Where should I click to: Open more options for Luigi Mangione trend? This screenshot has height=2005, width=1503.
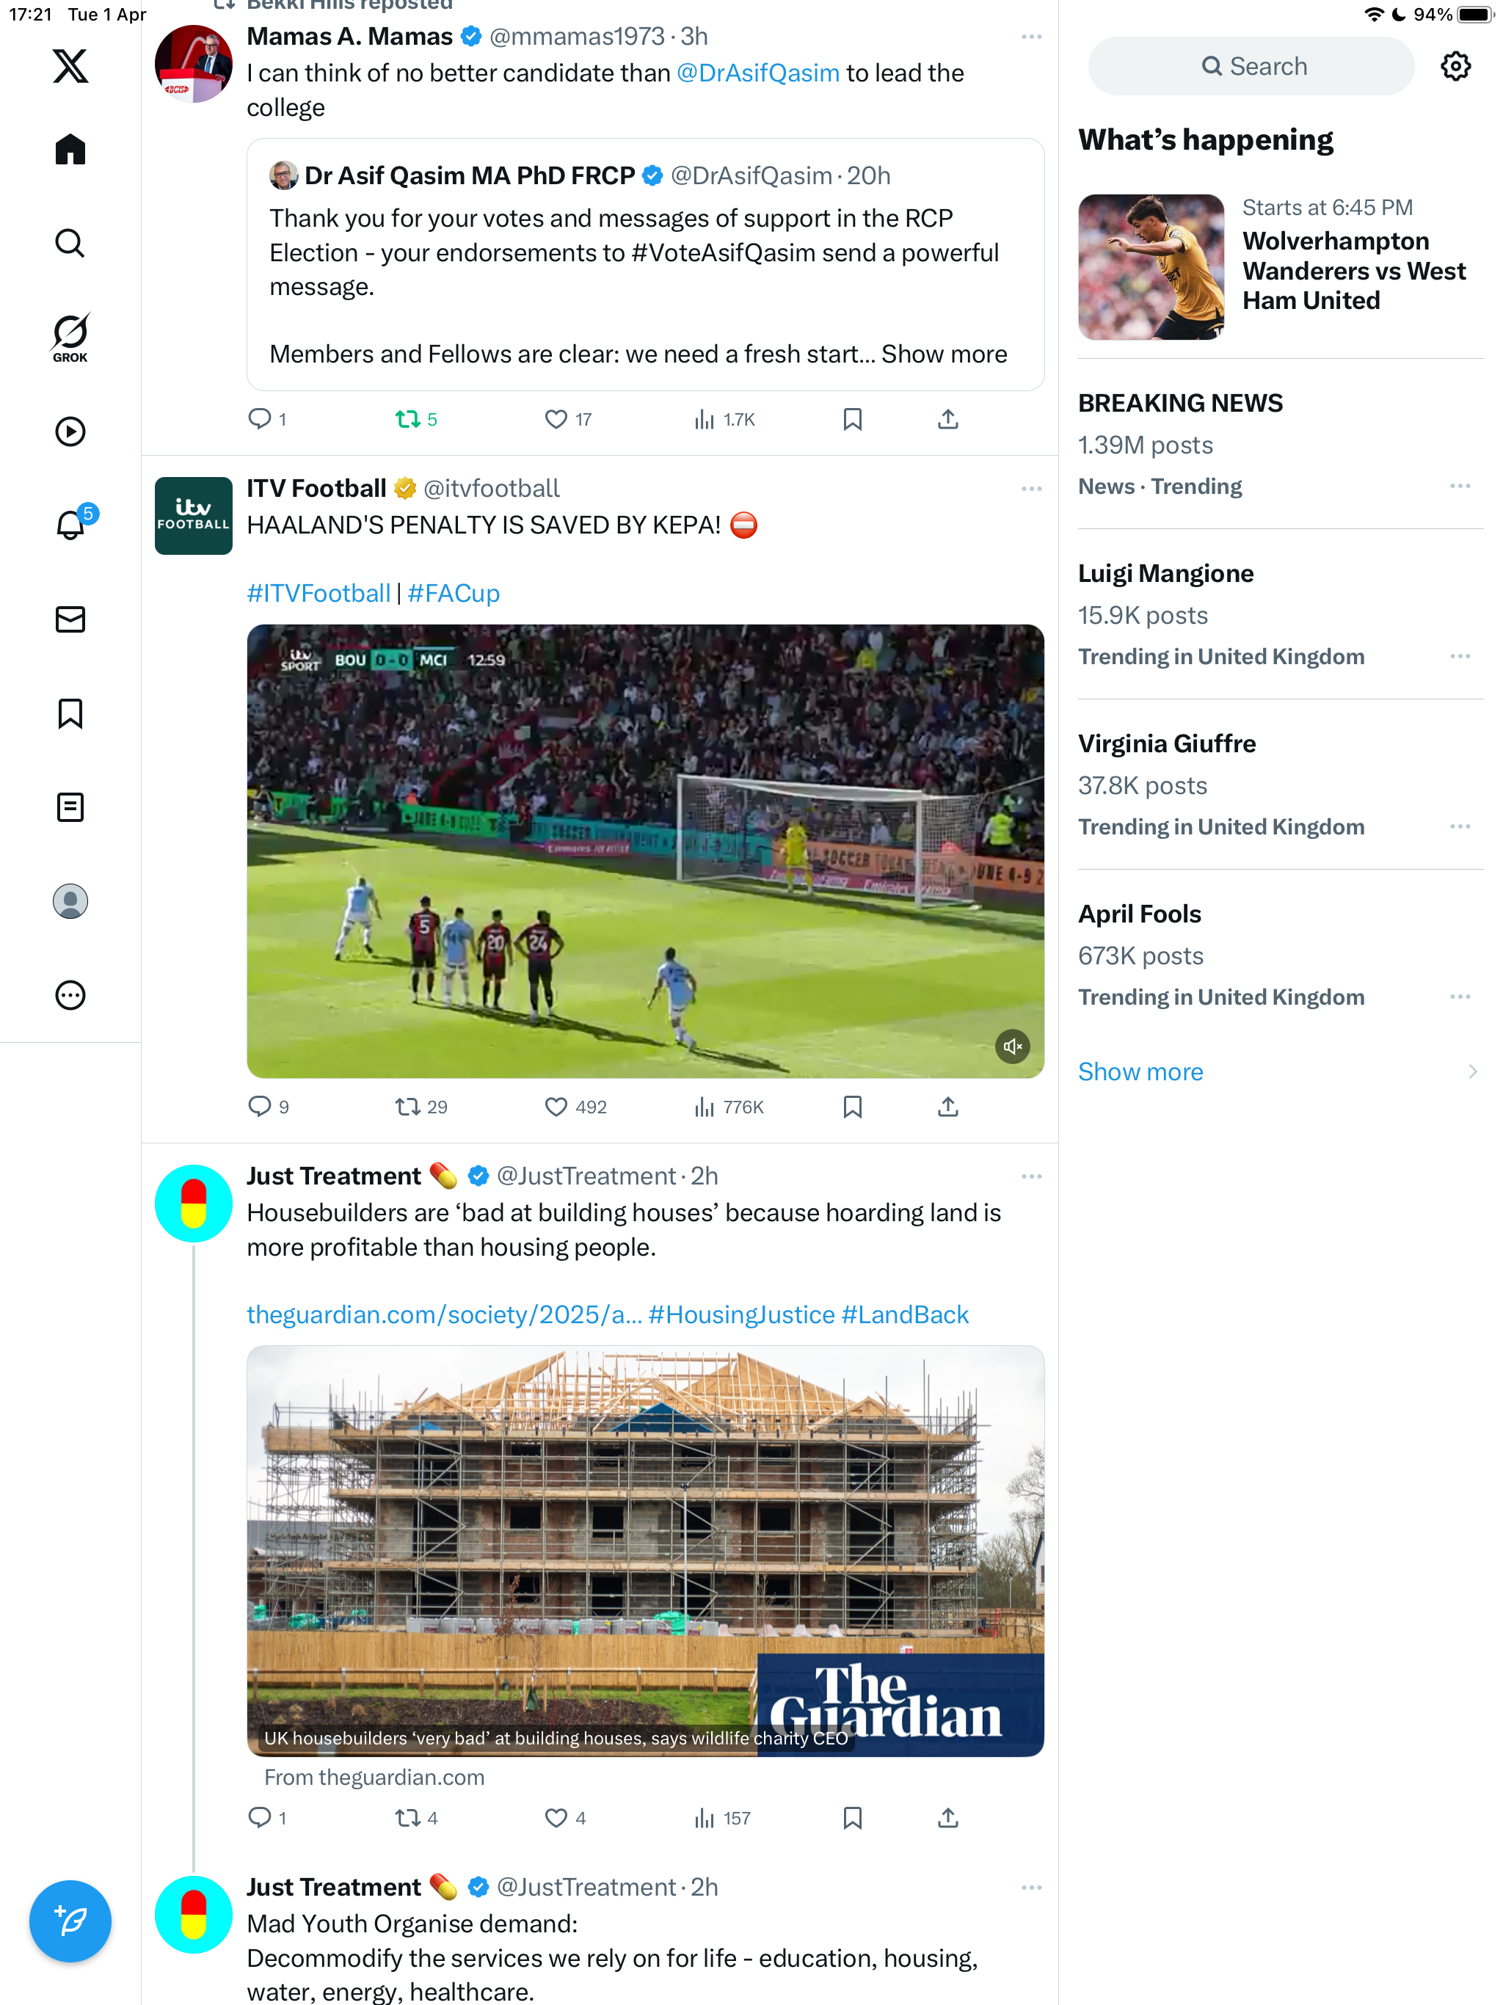click(x=1460, y=655)
